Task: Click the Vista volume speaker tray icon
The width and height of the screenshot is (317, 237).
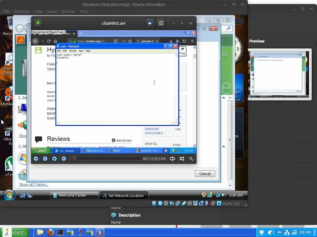Action: 224,195
